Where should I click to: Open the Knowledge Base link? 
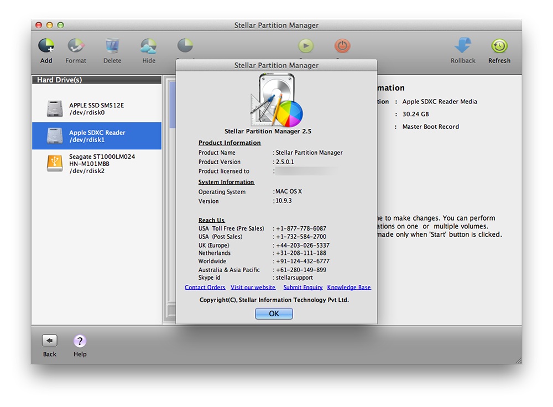click(x=349, y=287)
